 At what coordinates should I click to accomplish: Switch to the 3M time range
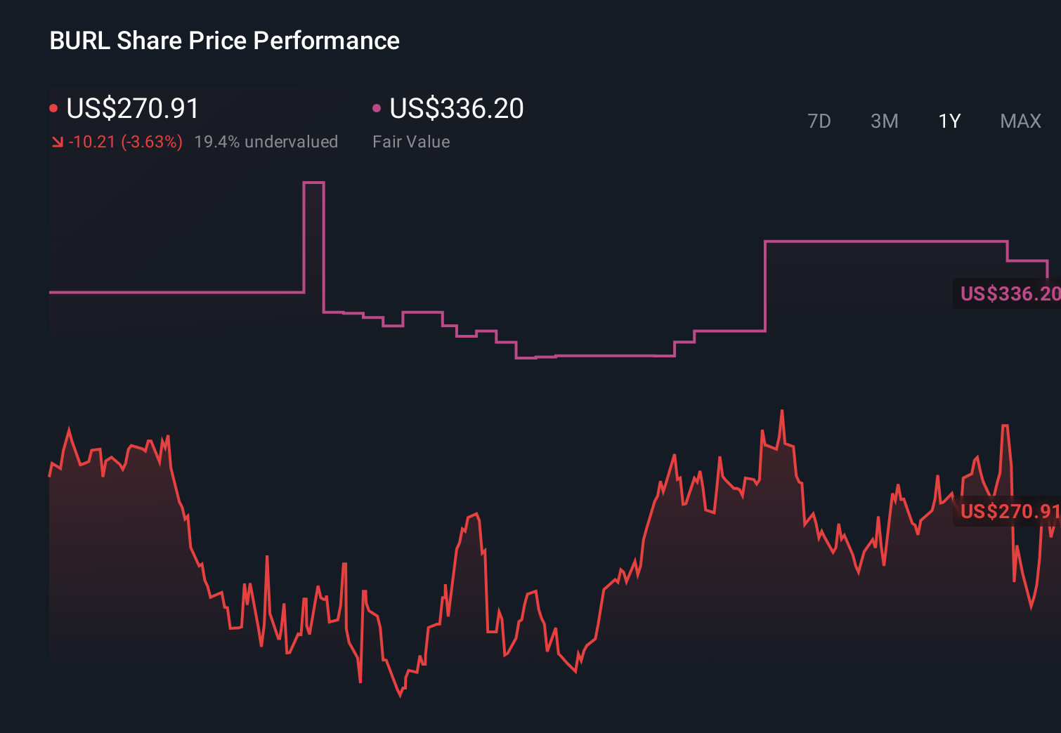[x=884, y=121]
